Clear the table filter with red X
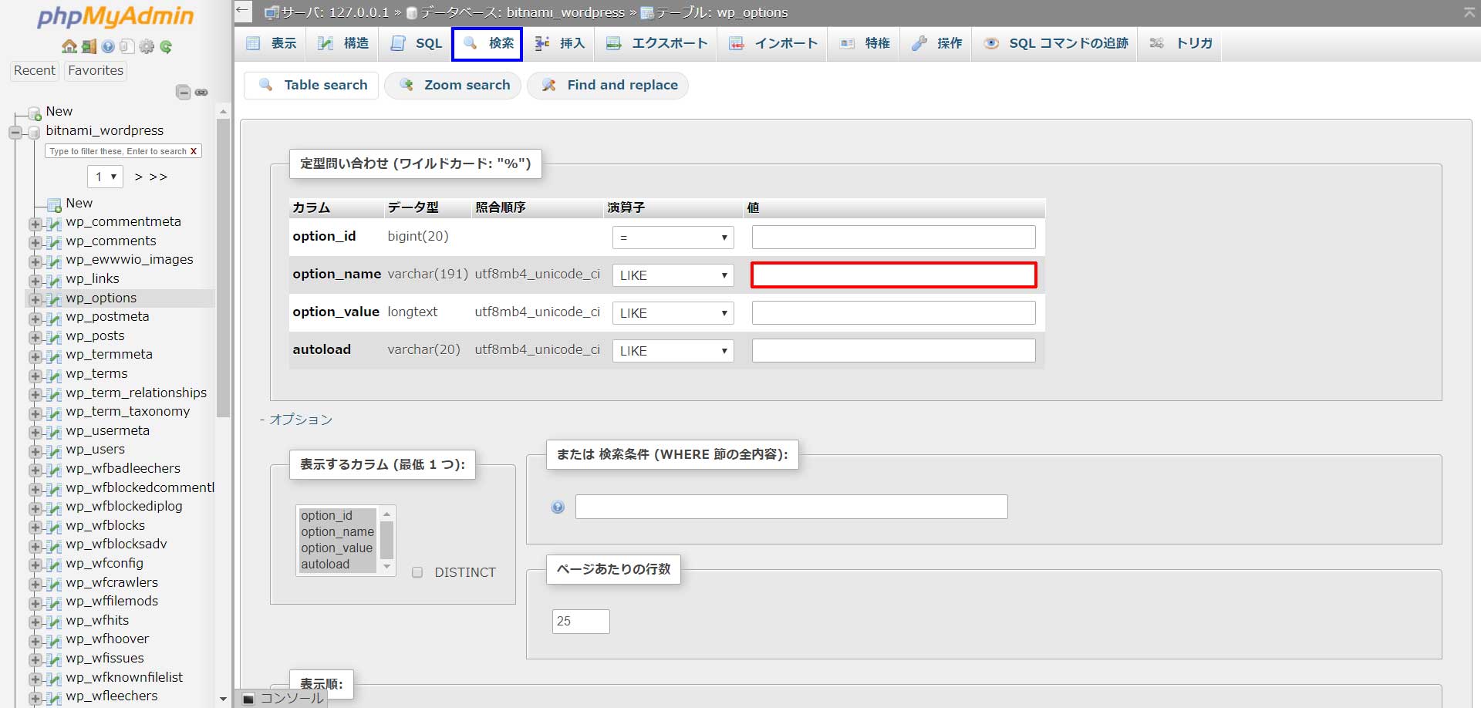 pos(194,151)
